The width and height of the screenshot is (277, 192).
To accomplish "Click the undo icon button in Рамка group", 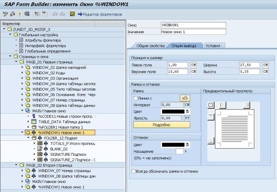I will click(185, 98).
